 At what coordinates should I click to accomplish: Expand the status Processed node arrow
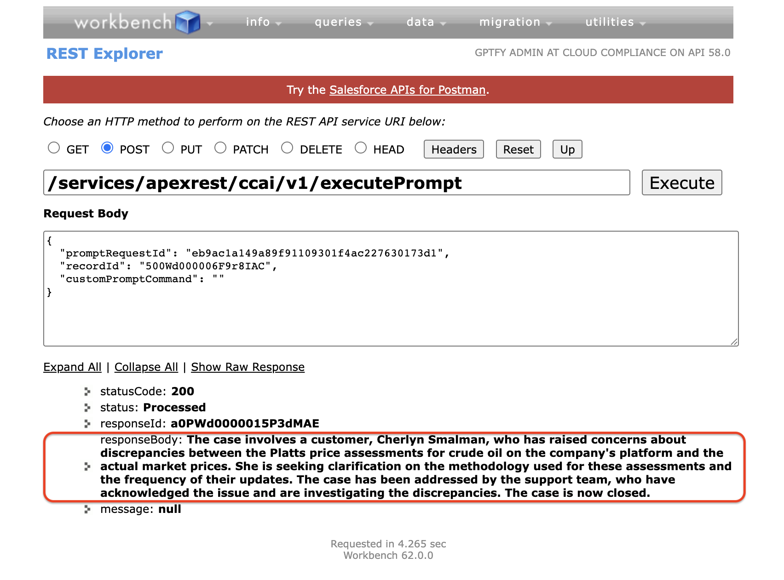pyautogui.click(x=87, y=408)
